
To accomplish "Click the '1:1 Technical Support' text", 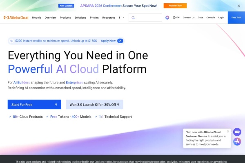I will tap(115, 117).
